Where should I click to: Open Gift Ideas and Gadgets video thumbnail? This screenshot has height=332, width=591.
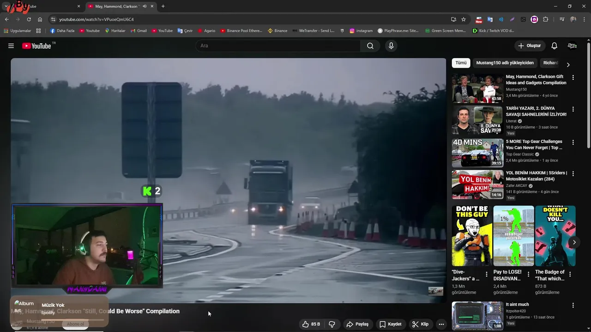coord(477,88)
